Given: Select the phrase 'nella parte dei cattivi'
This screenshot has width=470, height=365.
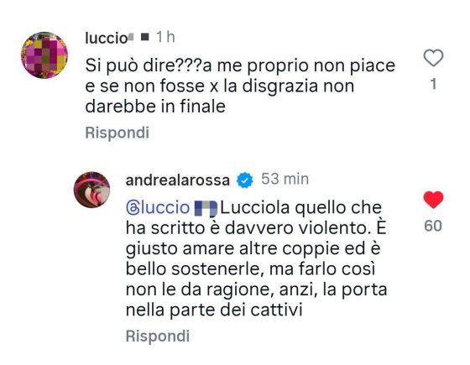Looking at the screenshot, I should 214,310.
